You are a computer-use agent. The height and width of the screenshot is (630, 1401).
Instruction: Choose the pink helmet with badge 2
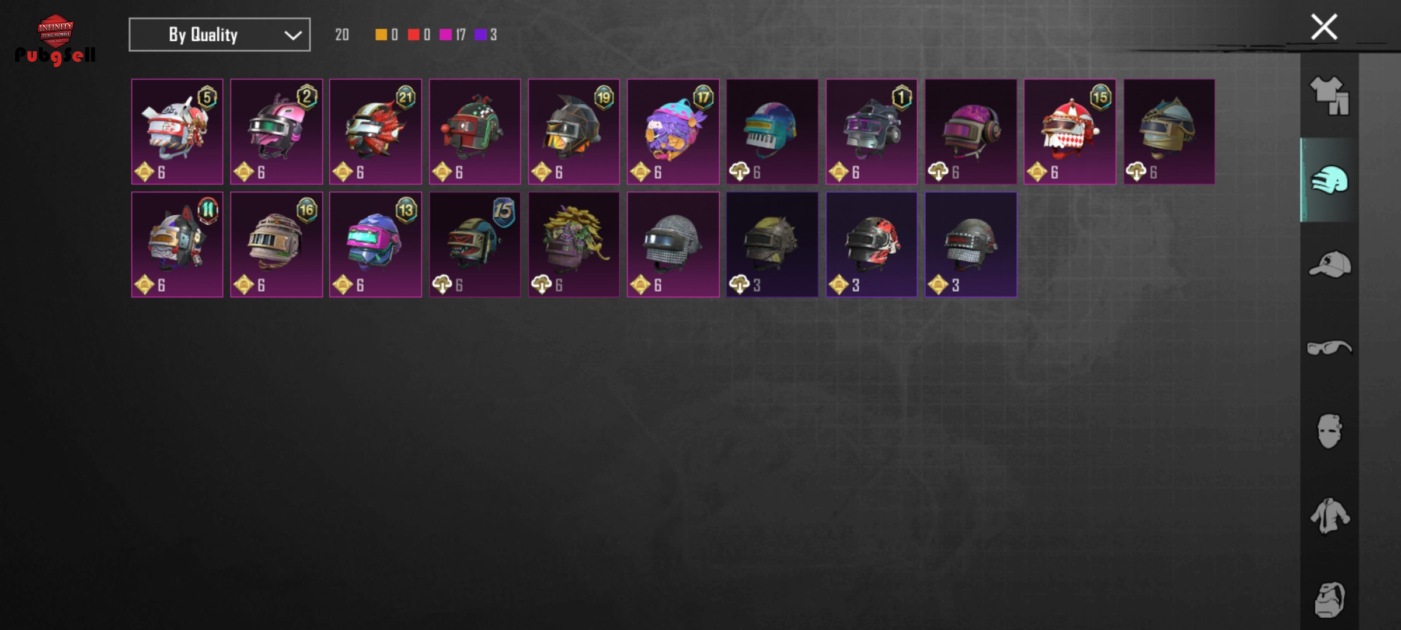277,132
